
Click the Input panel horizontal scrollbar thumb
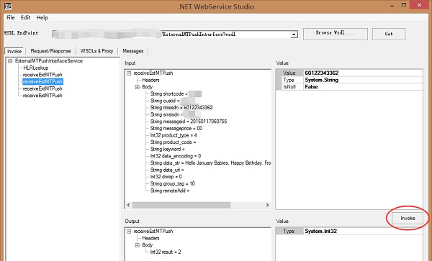(181, 205)
